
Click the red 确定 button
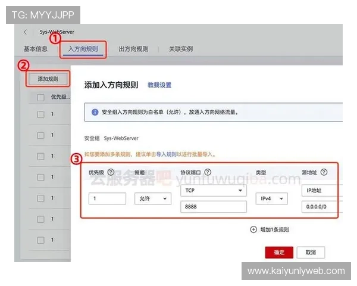point(279,253)
